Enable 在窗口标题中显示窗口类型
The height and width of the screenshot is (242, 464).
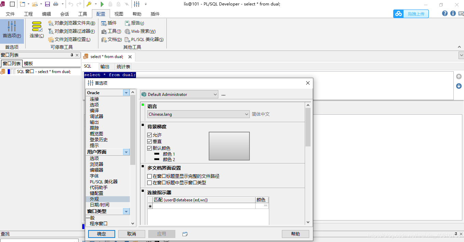150,183
